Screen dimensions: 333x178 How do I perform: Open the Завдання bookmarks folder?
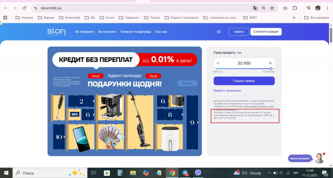coord(128,18)
